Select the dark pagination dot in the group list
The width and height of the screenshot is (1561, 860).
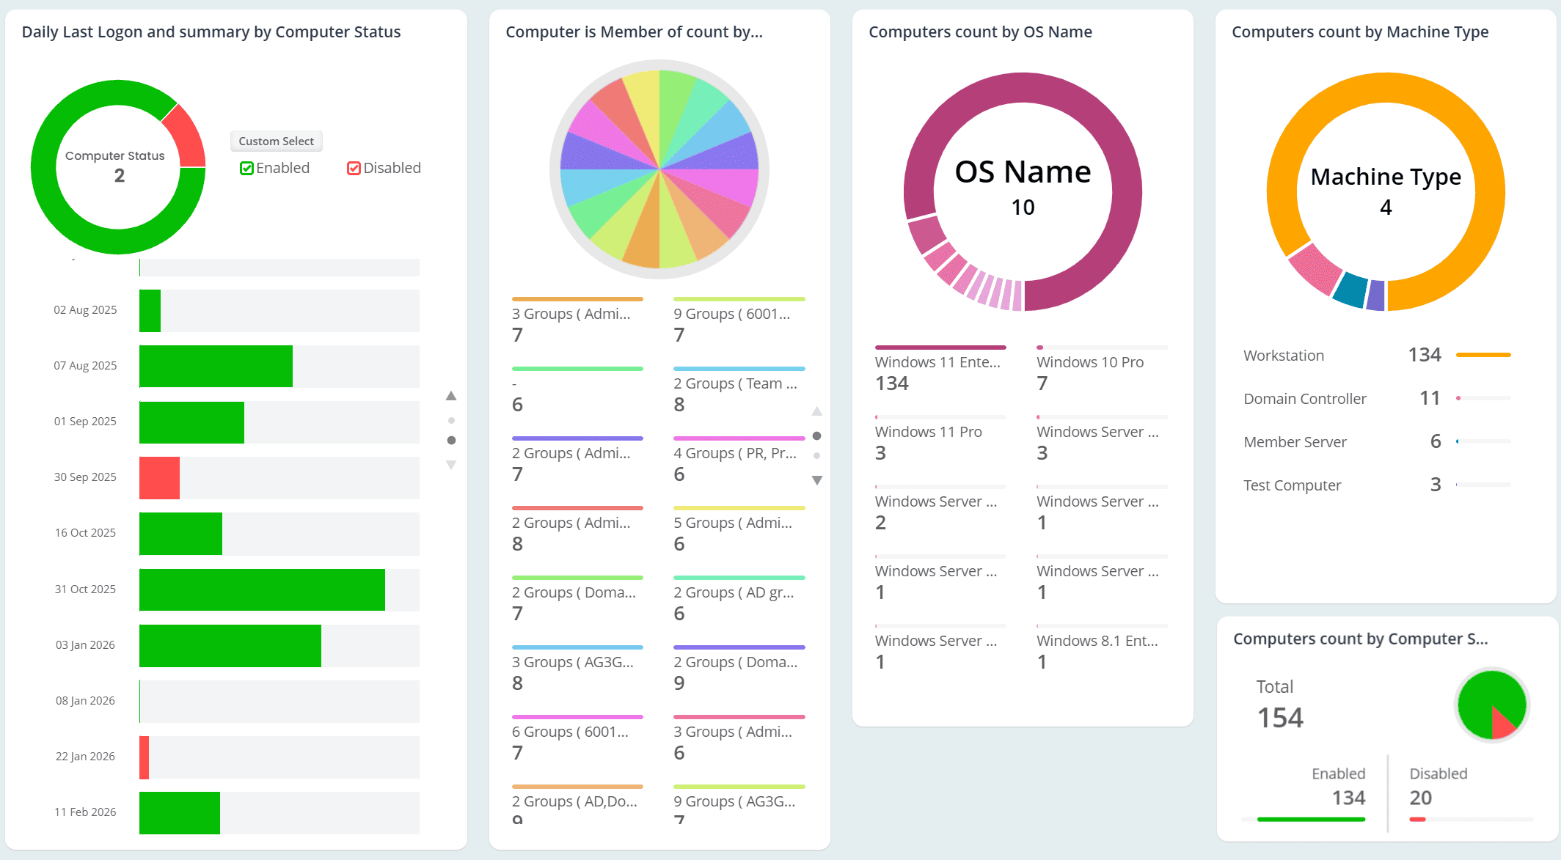click(x=816, y=436)
